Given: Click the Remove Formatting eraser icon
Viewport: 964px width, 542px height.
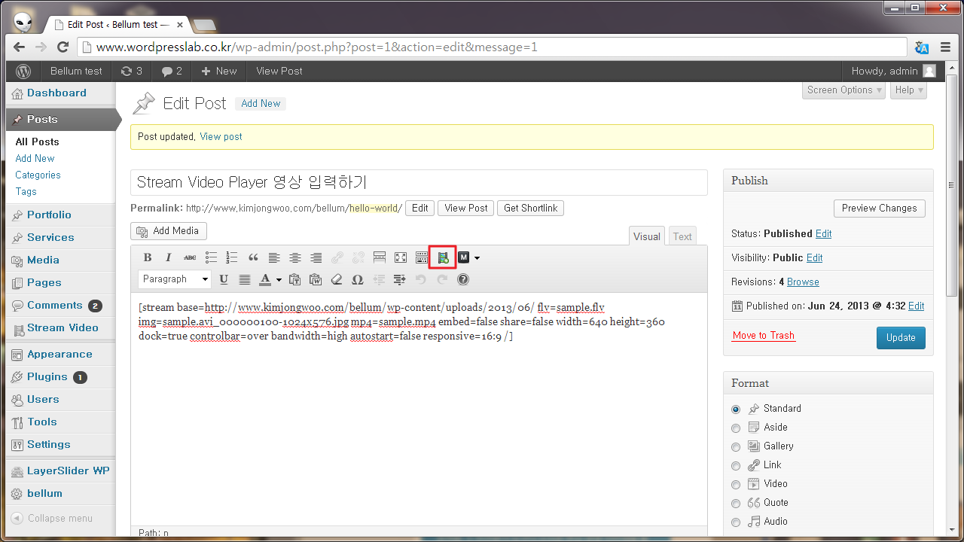Looking at the screenshot, I should click(337, 279).
